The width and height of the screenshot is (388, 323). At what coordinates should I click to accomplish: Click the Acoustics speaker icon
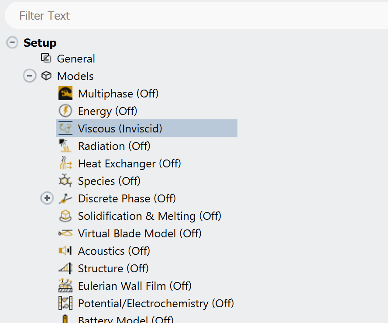point(65,251)
